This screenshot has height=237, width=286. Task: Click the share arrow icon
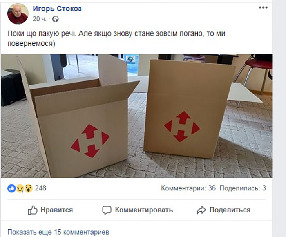click(201, 210)
